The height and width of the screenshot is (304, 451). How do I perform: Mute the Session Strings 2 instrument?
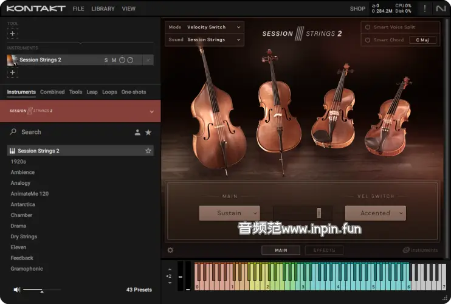tap(114, 60)
